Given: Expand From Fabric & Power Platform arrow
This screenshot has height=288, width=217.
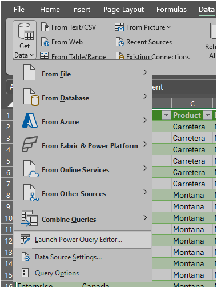Looking at the screenshot, I should (x=145, y=144).
